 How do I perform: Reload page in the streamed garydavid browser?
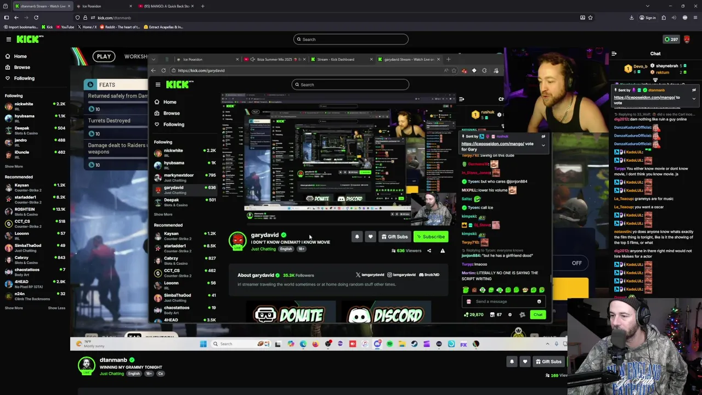click(x=163, y=71)
